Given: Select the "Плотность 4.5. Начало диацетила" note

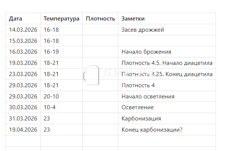Looking at the screenshot, I should (167, 63).
